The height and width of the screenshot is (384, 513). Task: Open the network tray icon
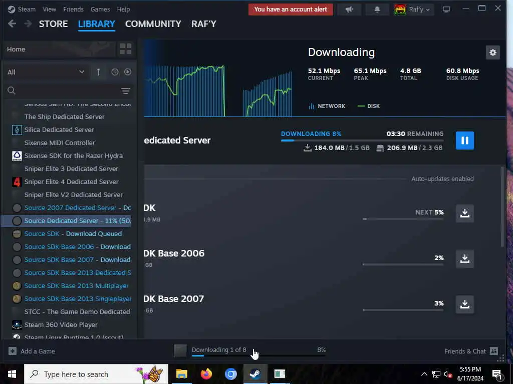pos(436,374)
